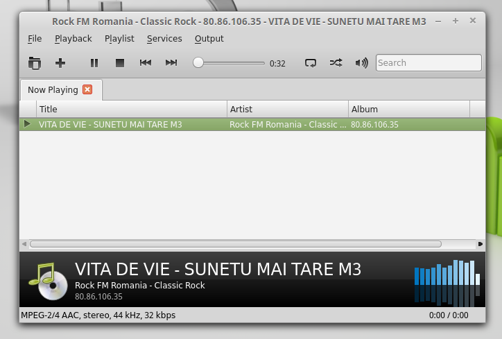
Task: Click the scrollbar left arrow
Action: tap(24, 244)
